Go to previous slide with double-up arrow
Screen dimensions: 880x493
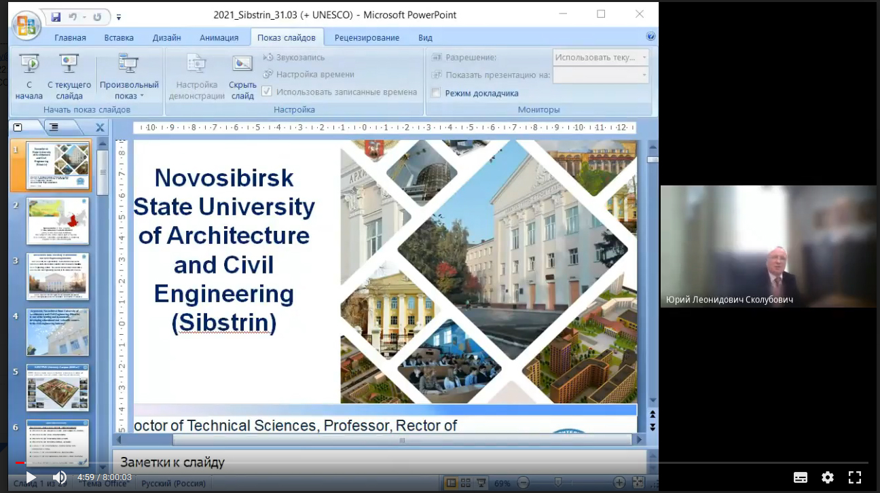tap(653, 414)
